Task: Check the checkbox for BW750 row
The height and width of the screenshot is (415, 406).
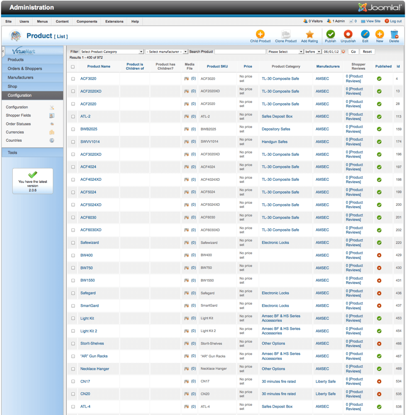Action: click(73, 268)
